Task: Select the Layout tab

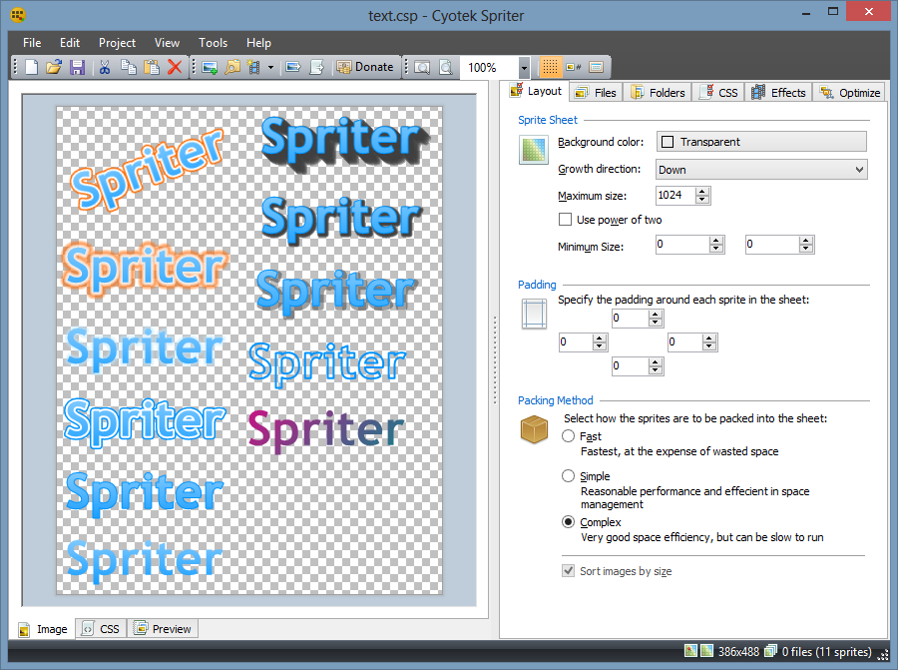Action: click(537, 91)
